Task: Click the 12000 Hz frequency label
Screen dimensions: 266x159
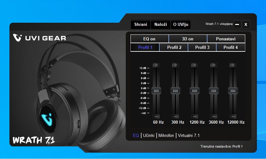Action: (236, 122)
